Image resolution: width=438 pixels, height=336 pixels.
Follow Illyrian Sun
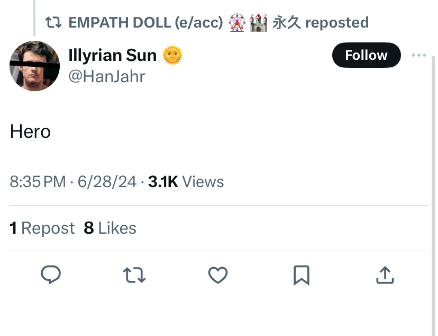tap(366, 55)
